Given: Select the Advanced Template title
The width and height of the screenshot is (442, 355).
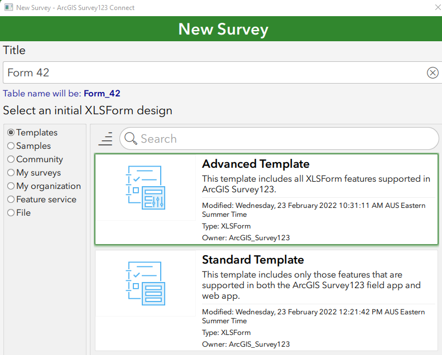Looking at the screenshot, I should click(256, 164).
